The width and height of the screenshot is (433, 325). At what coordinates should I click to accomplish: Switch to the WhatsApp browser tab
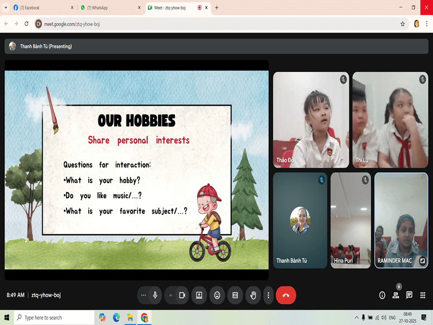pos(108,8)
